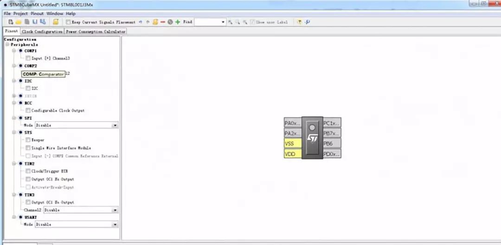The width and height of the screenshot is (501, 245).
Task: Enable COMP1 Input [+] Channel3 checkbox
Action: [x=28, y=58]
